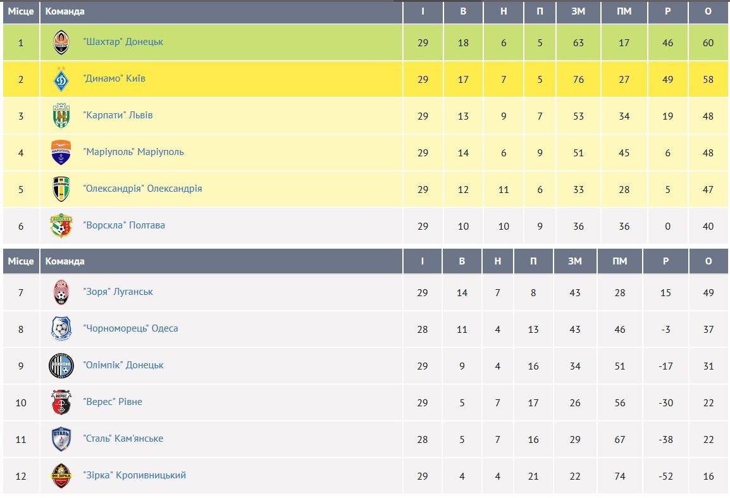Click the "Місце" header in bottom table
The image size is (730, 498).
[20, 261]
